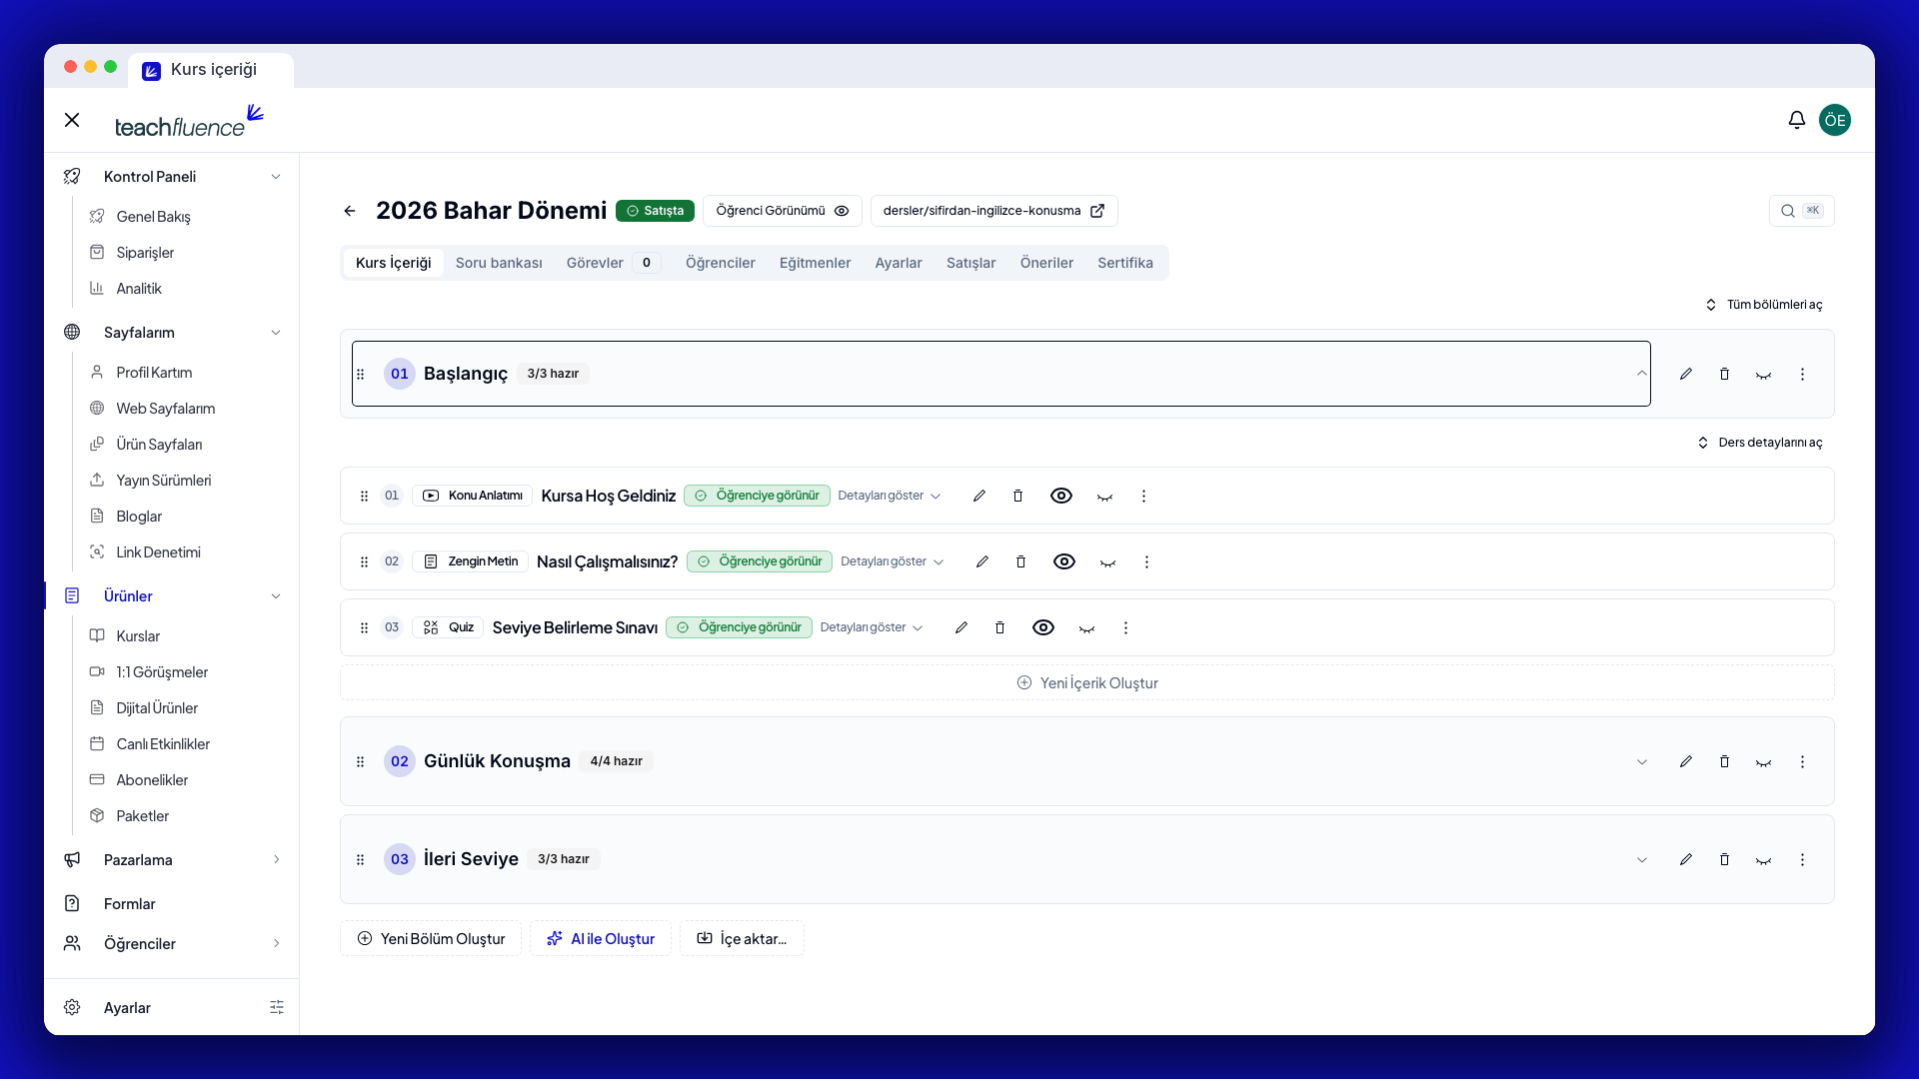Open the sidebar layout settings icon beside Ayarlar
This screenshot has height=1079, width=1919.
(x=277, y=1007)
